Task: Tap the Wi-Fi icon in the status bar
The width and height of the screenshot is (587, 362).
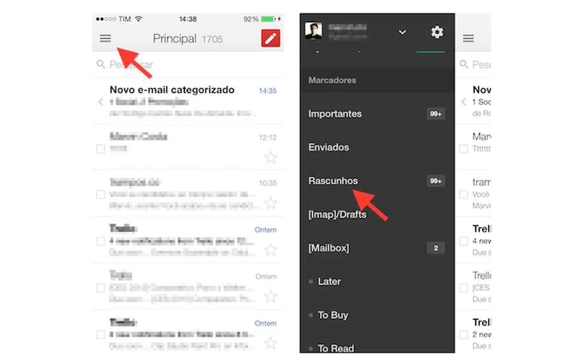Action: point(140,19)
